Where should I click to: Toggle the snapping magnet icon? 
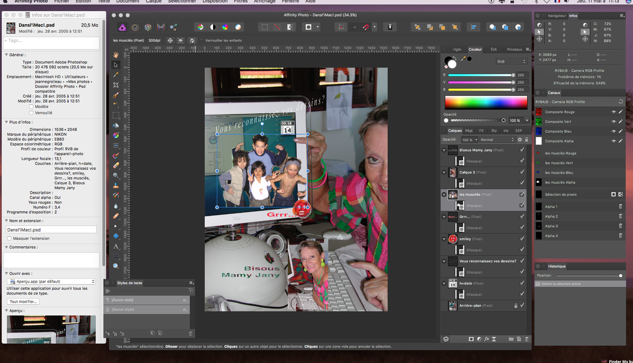point(366,27)
